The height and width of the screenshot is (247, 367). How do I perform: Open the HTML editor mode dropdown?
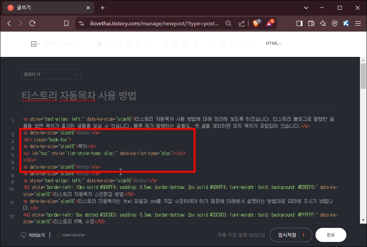point(273,43)
